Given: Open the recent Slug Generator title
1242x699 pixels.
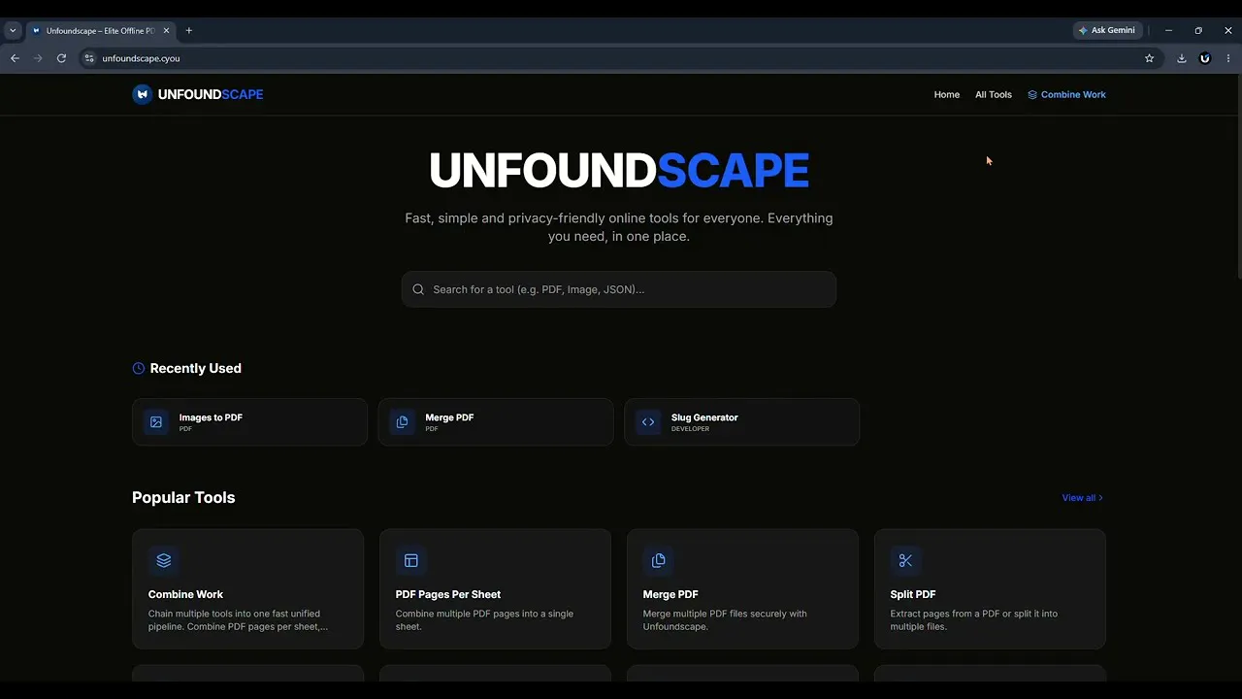Looking at the screenshot, I should coord(704,417).
